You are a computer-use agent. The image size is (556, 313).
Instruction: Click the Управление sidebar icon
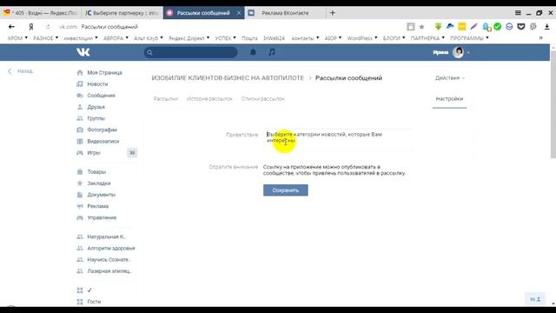pos(80,217)
